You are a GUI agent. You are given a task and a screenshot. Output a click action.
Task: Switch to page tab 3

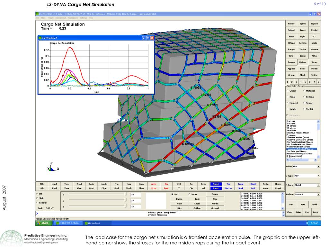pyautogui.click(x=296, y=82)
